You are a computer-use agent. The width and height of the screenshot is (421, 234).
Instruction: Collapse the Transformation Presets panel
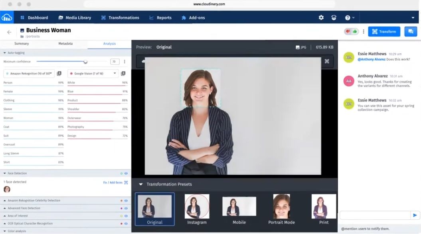[x=141, y=184]
